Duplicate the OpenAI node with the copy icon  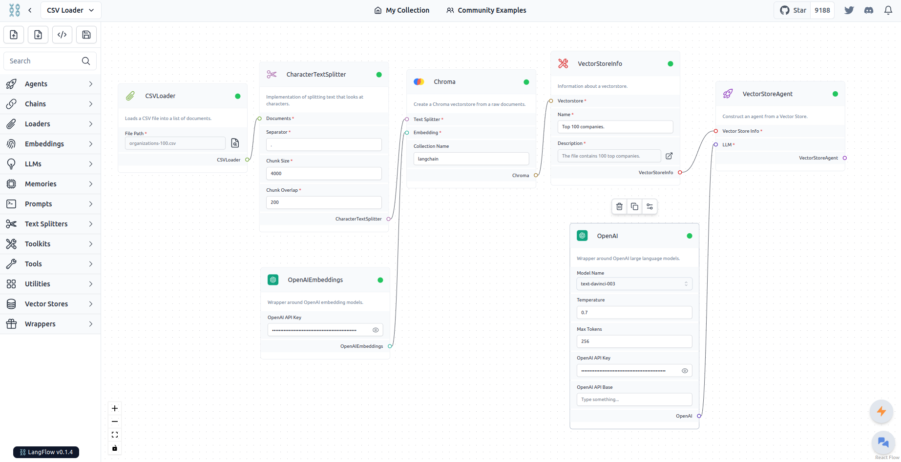634,206
